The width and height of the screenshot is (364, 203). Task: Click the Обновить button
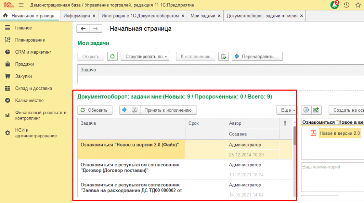click(95, 110)
